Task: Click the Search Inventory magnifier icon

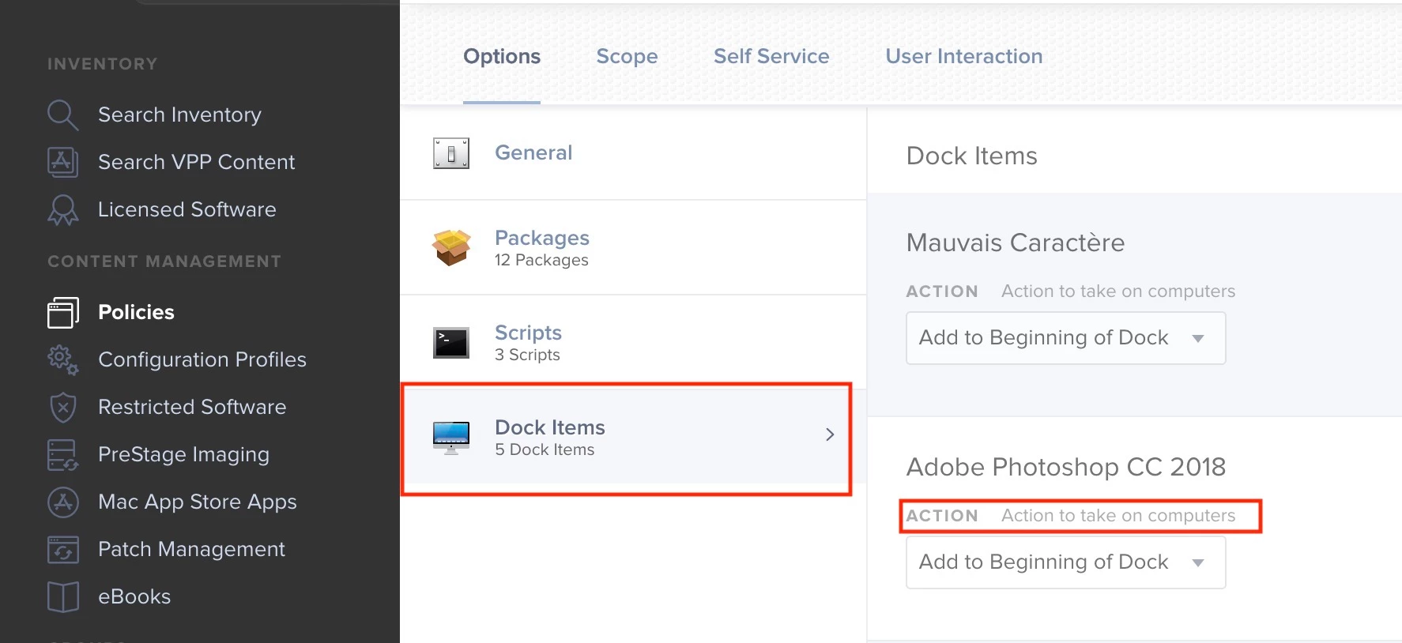Action: [62, 115]
